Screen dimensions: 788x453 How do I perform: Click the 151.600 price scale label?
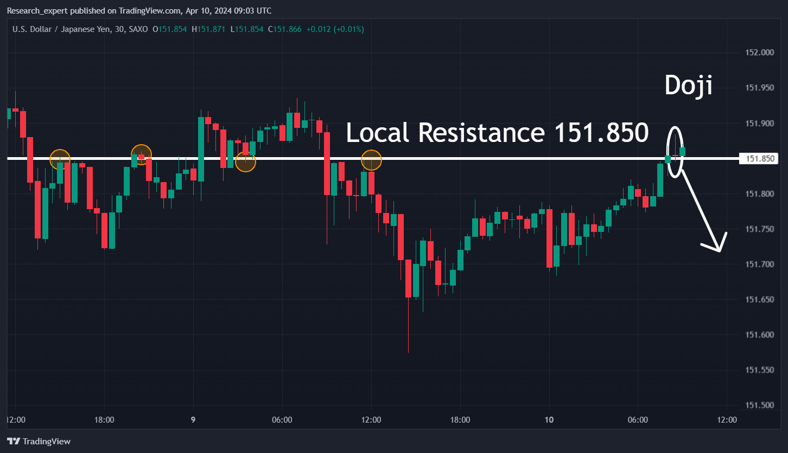759,334
